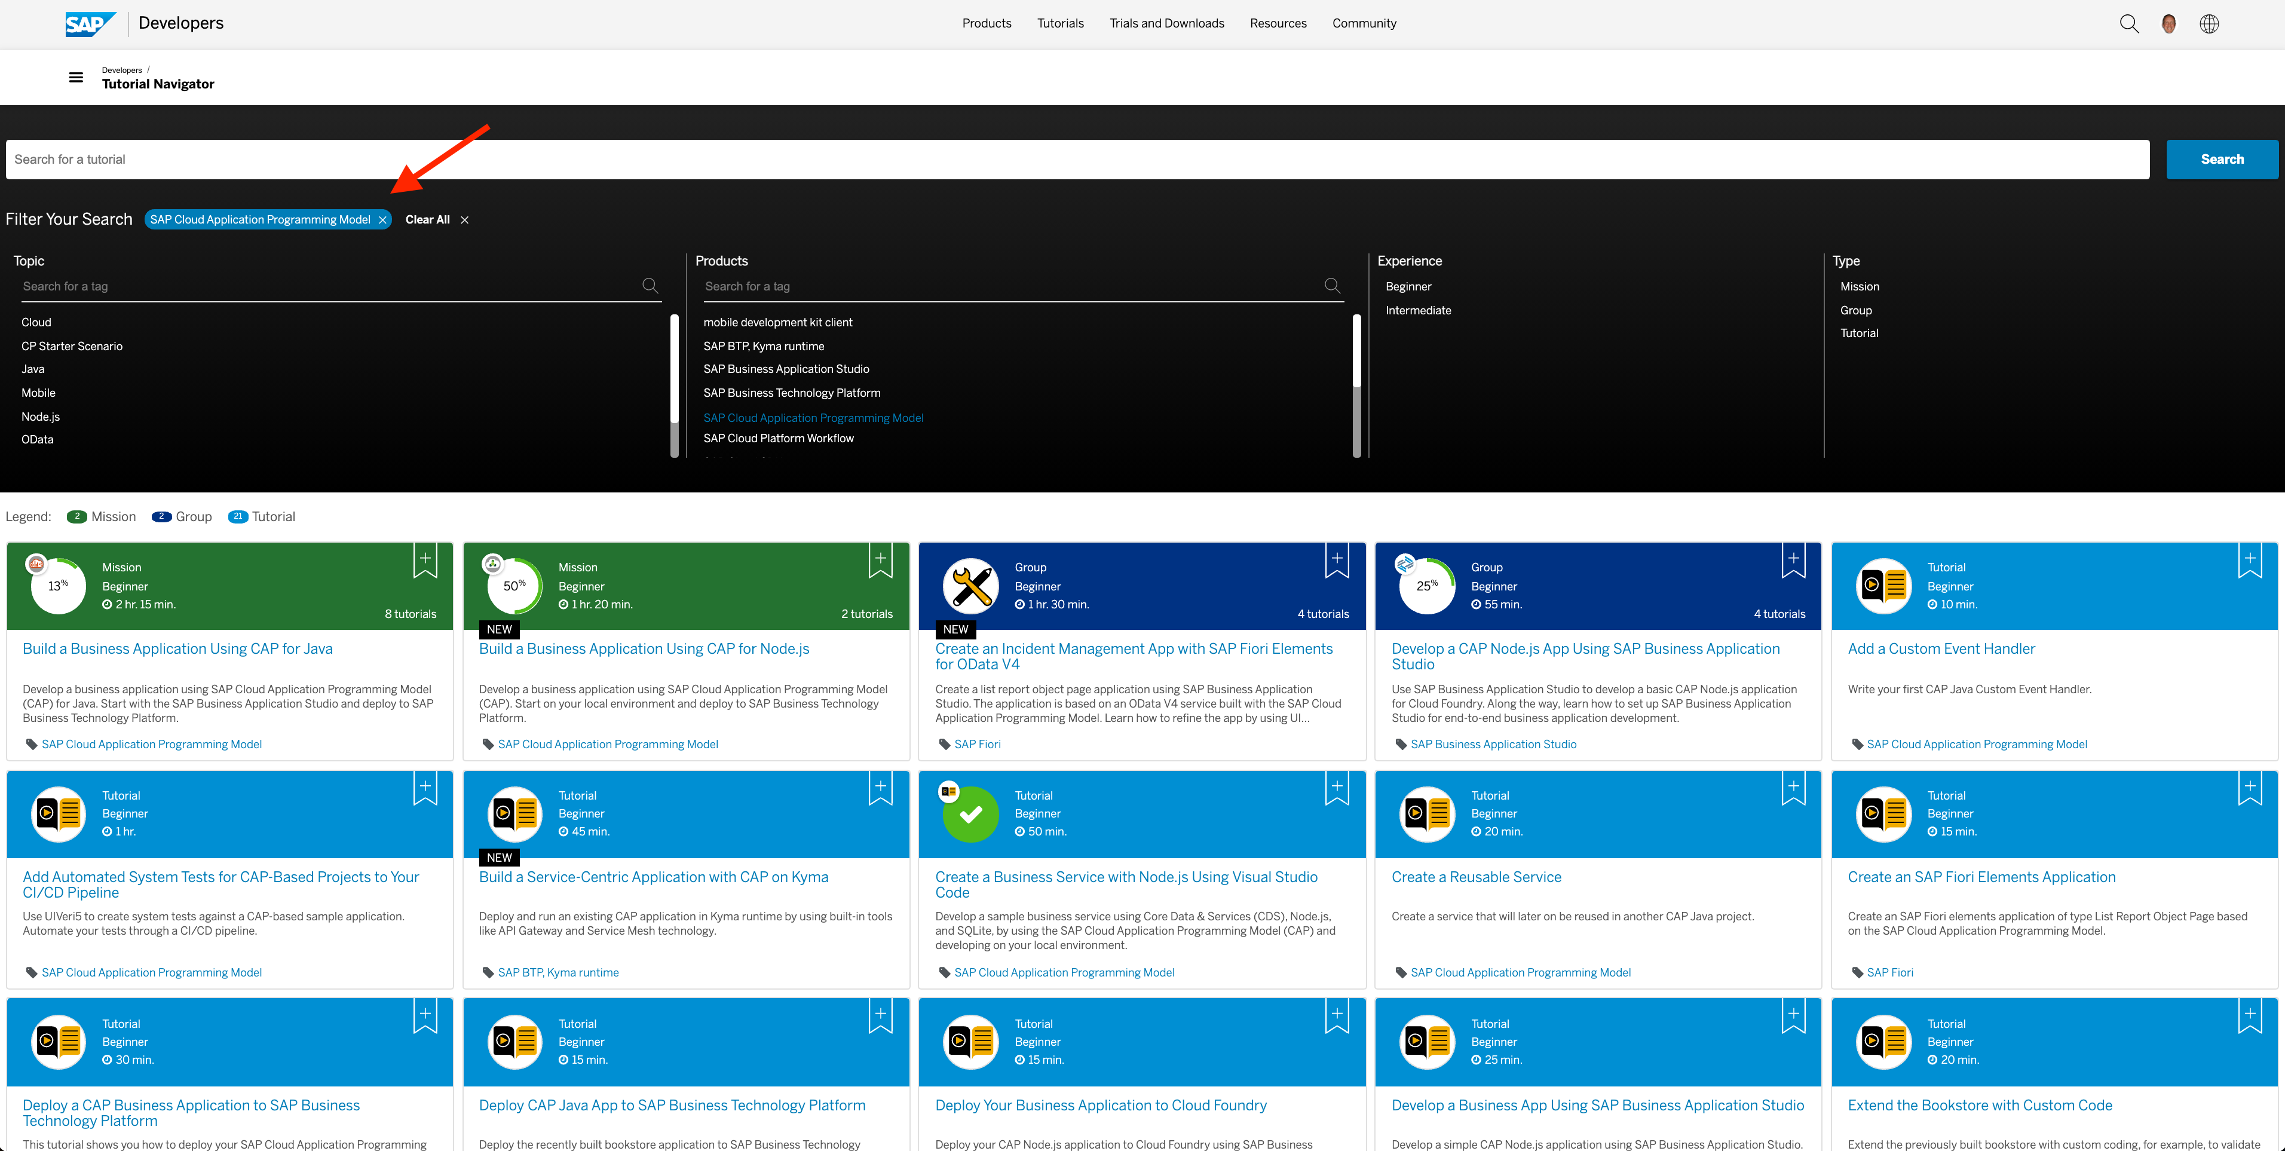The width and height of the screenshot is (2285, 1151).
Task: Open the Tutorials menu
Action: [x=1060, y=24]
